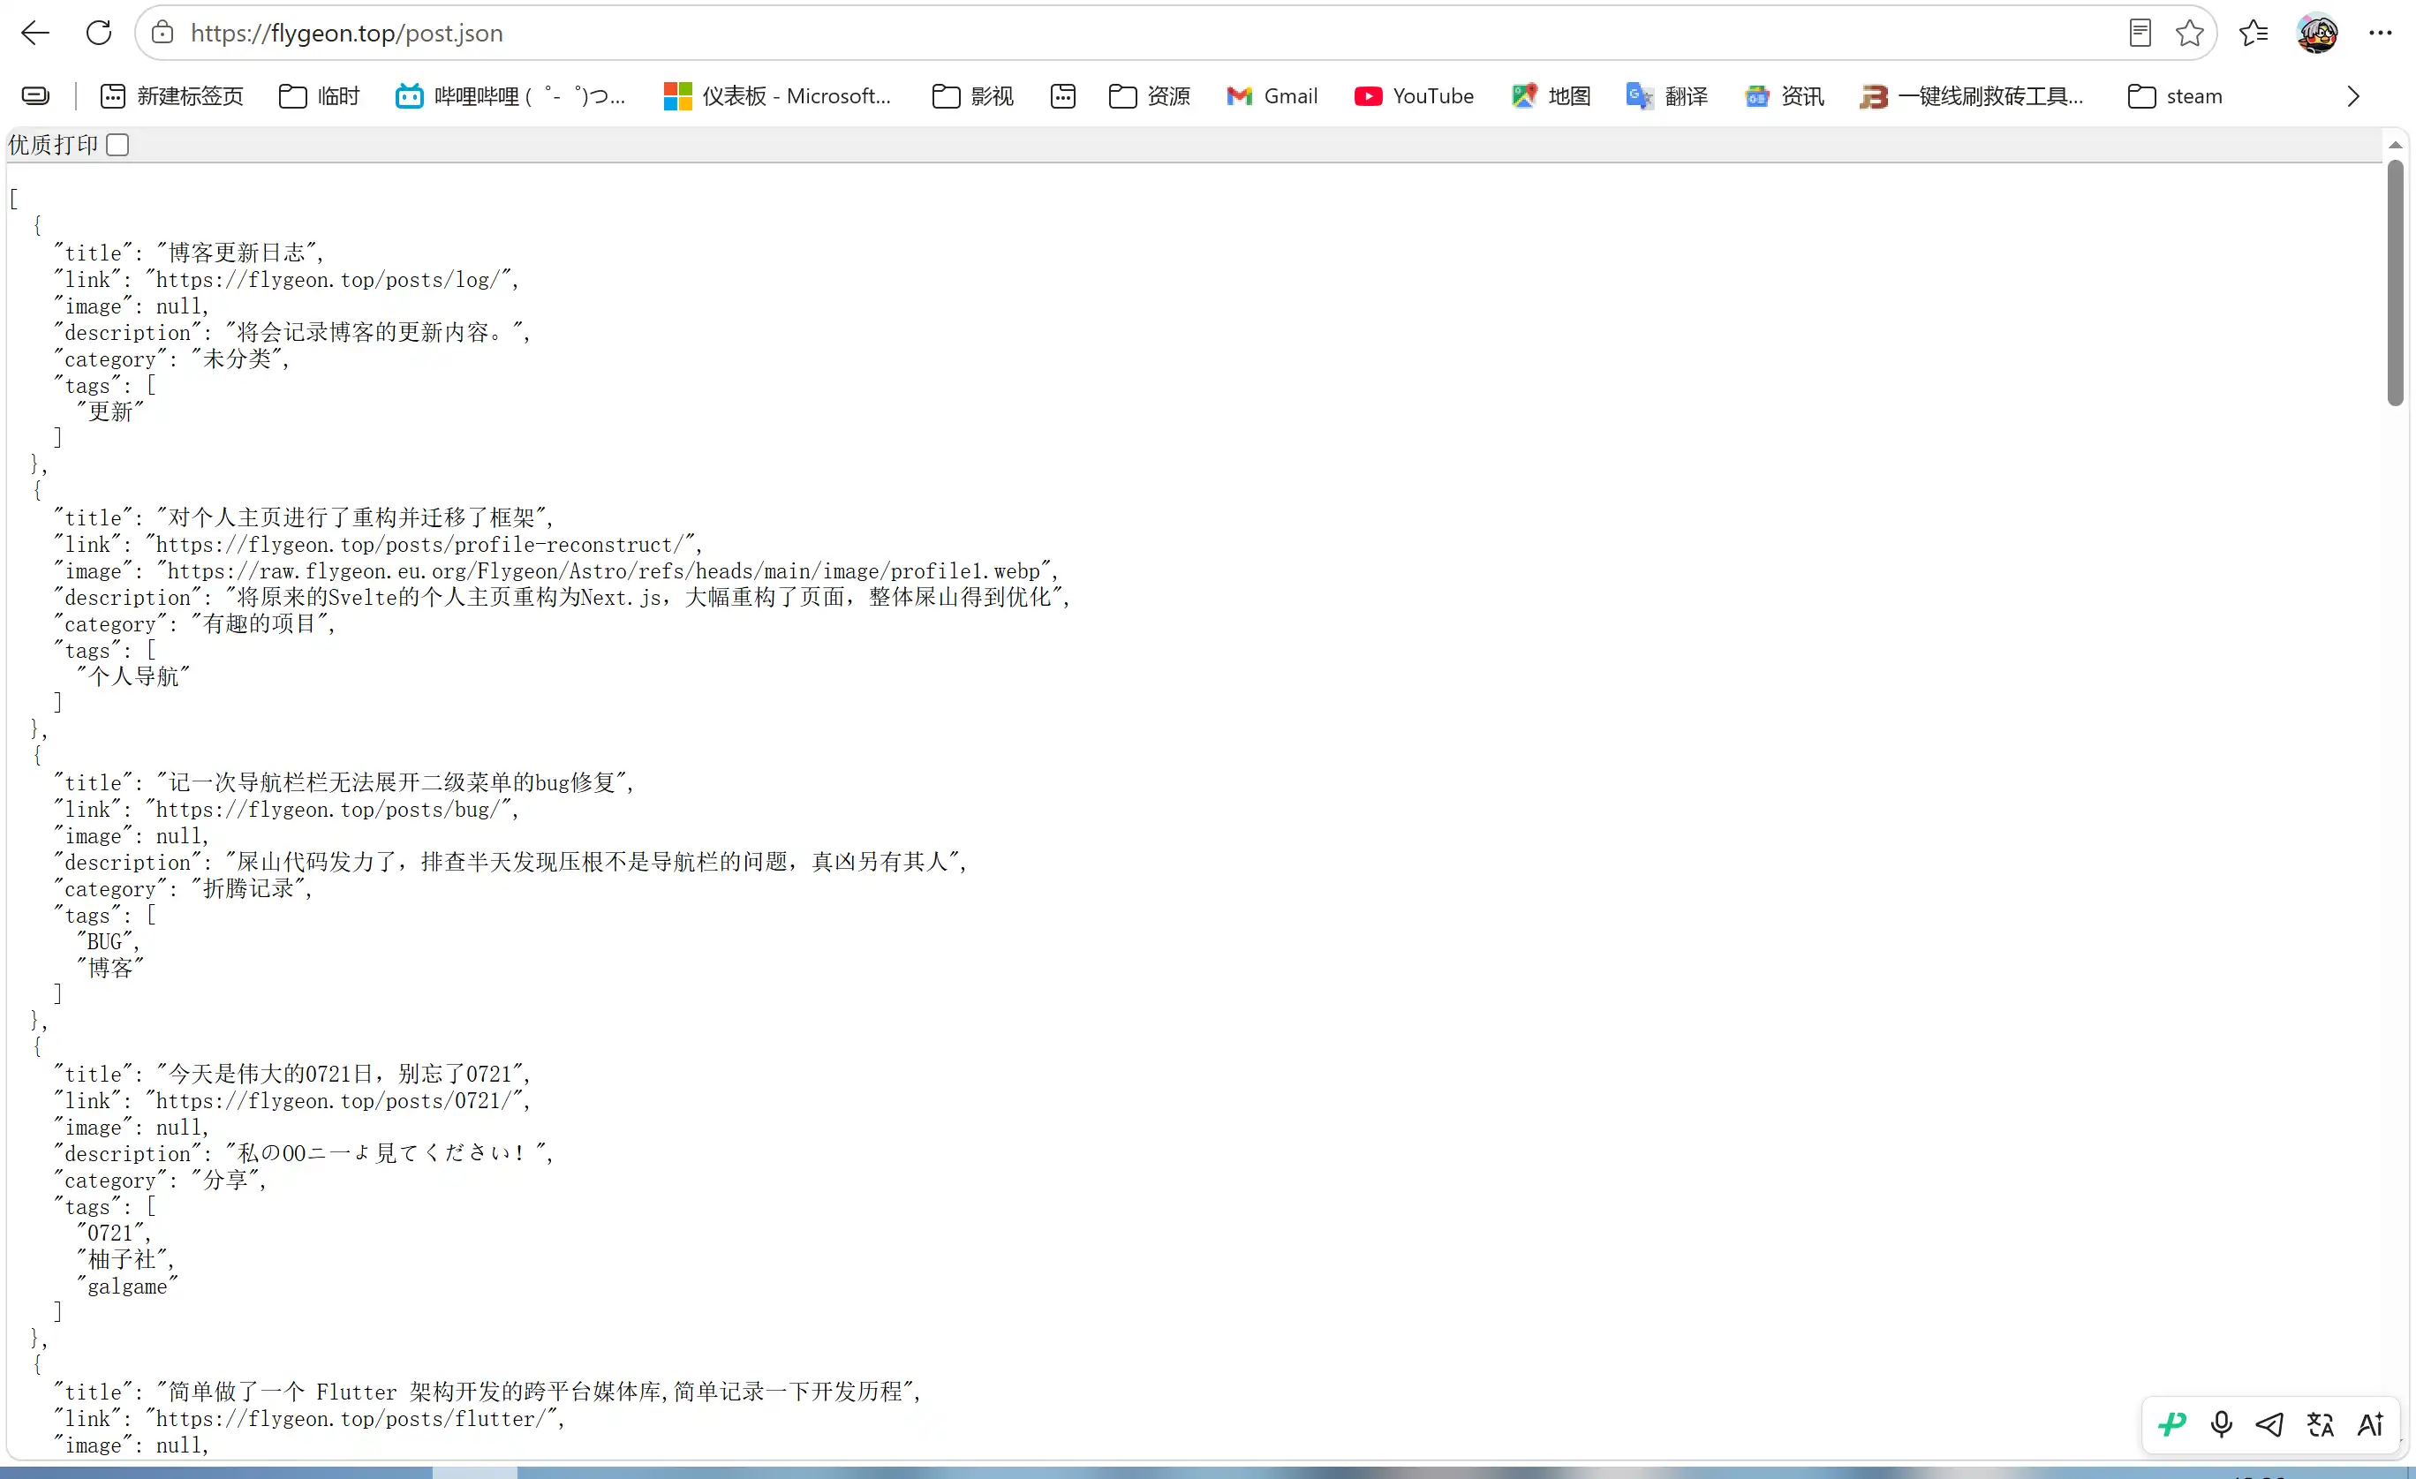
Task: Open immersive reader icon in address bar
Action: tap(2140, 33)
